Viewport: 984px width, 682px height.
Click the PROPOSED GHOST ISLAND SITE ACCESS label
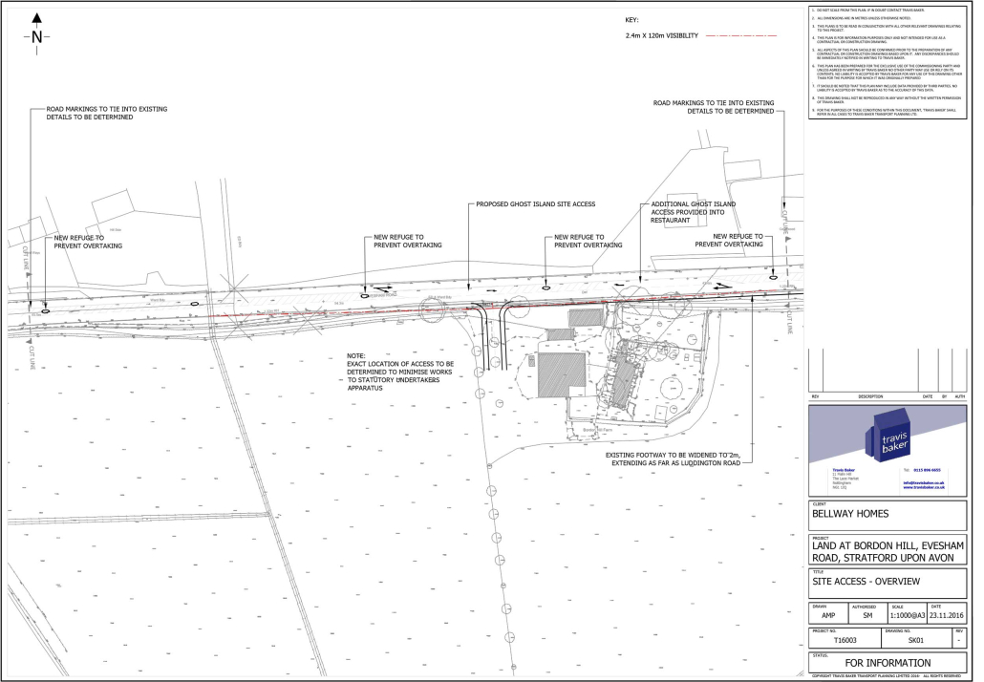(x=536, y=204)
